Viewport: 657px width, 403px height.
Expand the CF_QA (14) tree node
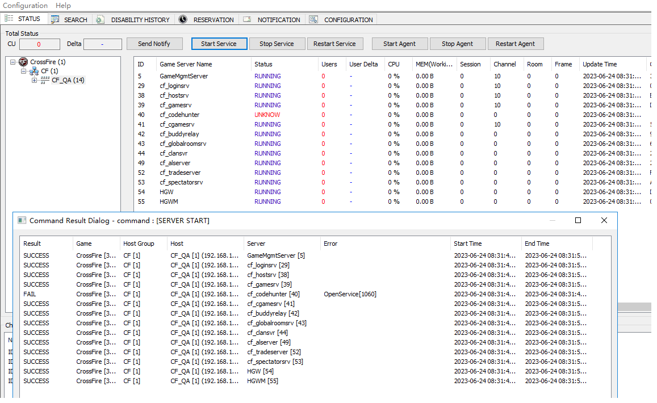(35, 81)
